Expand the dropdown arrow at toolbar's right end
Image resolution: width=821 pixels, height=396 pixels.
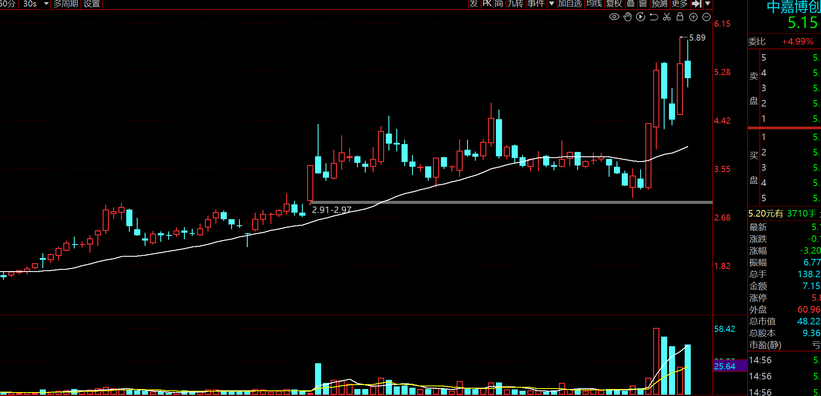[708, 4]
